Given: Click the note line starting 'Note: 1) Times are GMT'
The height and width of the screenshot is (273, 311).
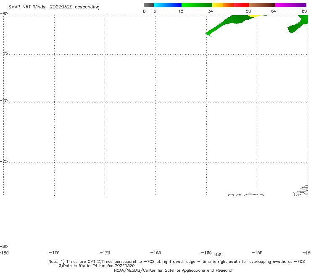Looking at the screenshot, I should tap(177, 262).
